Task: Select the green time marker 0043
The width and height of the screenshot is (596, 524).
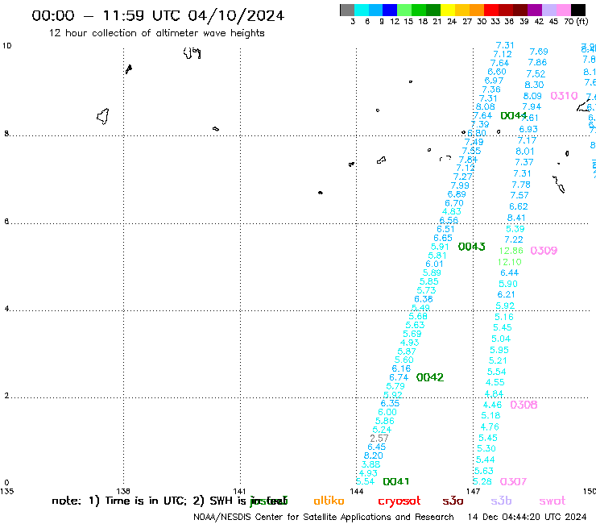Action: (471, 247)
